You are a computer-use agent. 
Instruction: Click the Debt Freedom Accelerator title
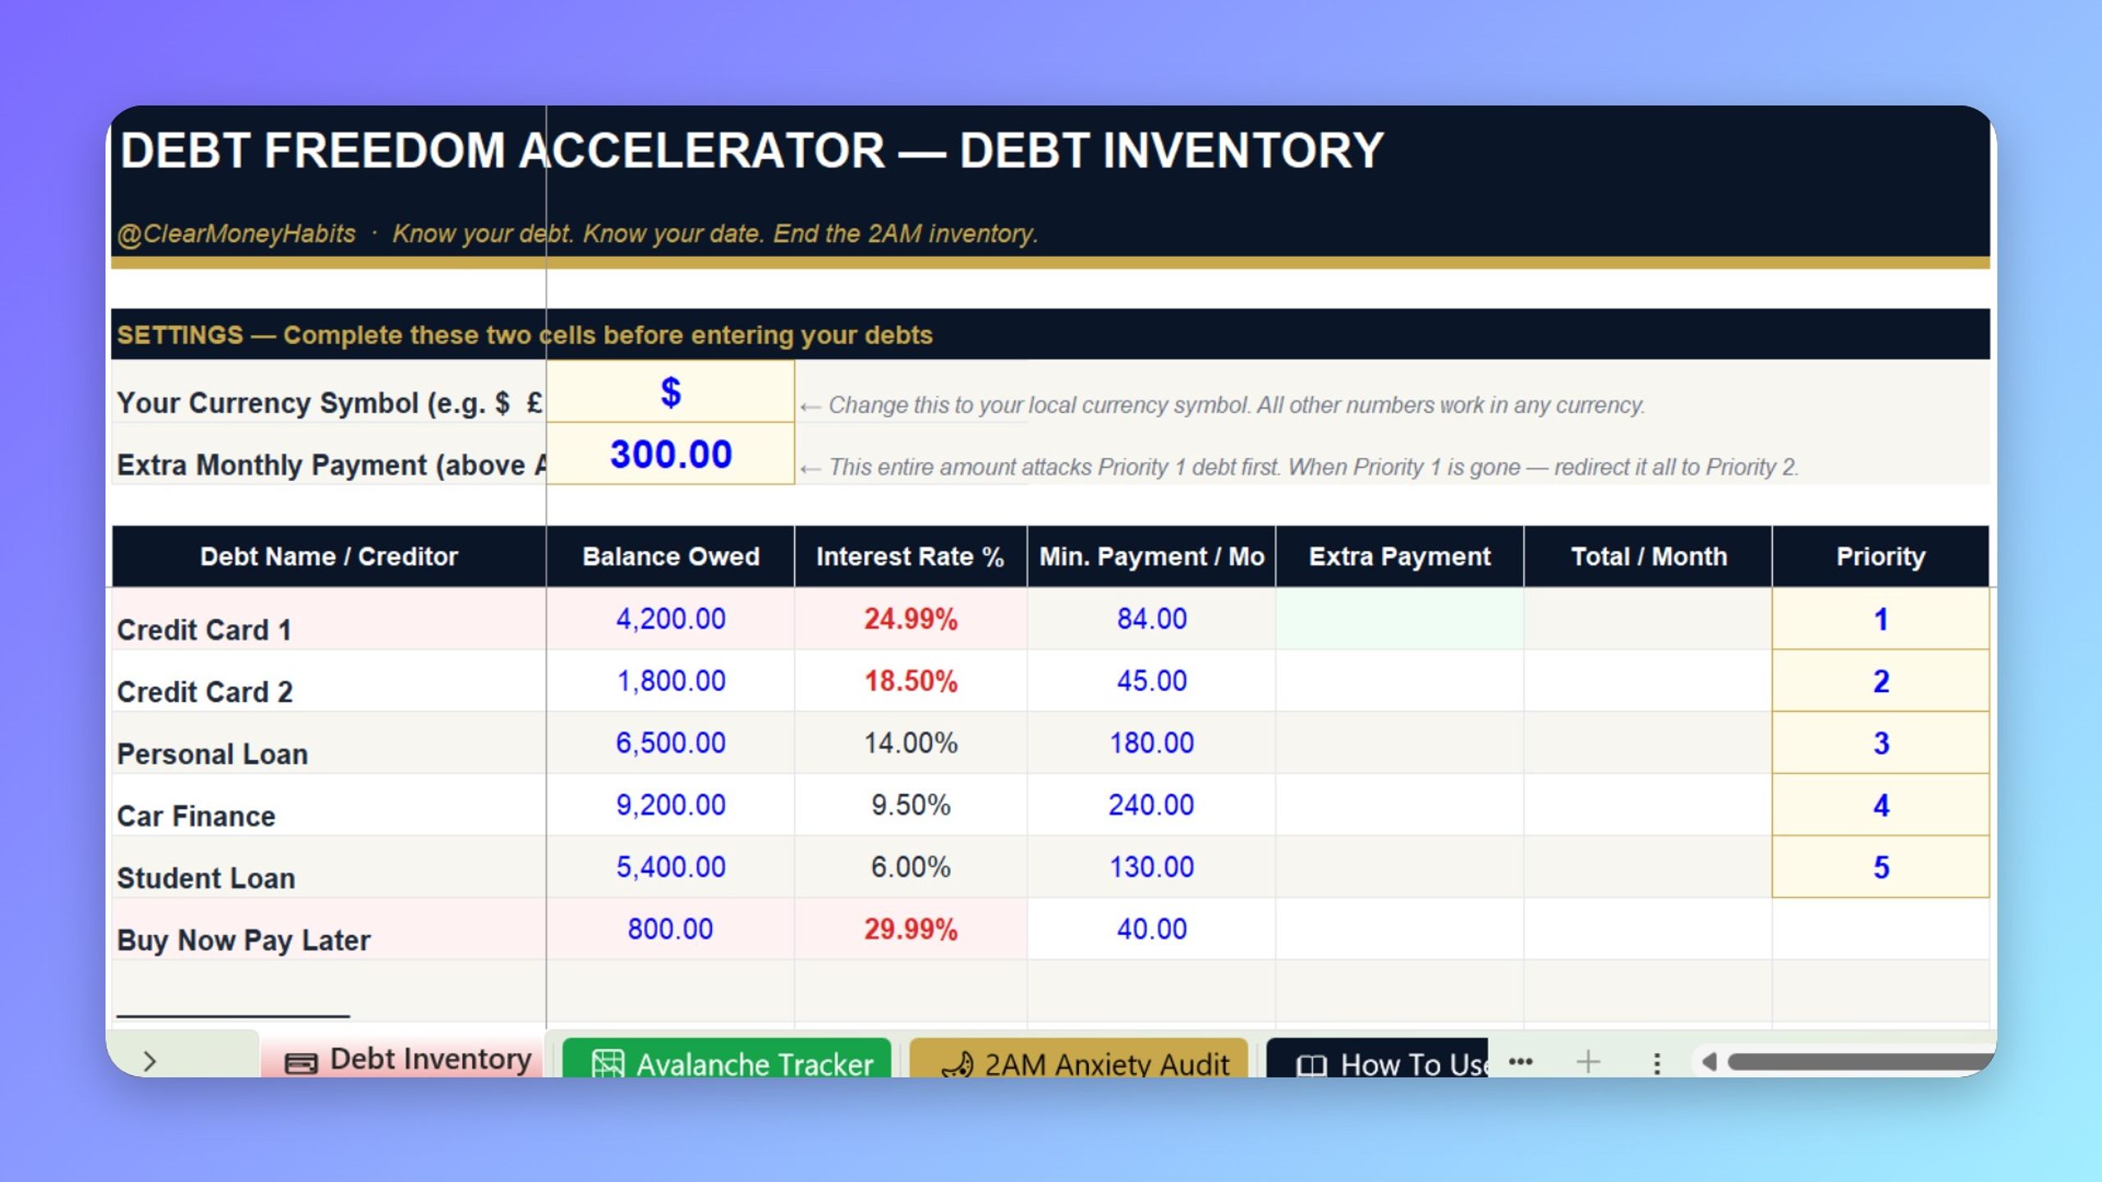(x=752, y=151)
